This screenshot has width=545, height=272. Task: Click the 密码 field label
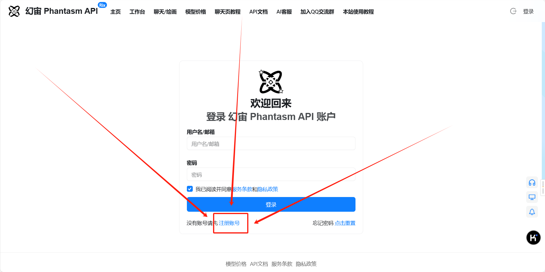pyautogui.click(x=192, y=163)
